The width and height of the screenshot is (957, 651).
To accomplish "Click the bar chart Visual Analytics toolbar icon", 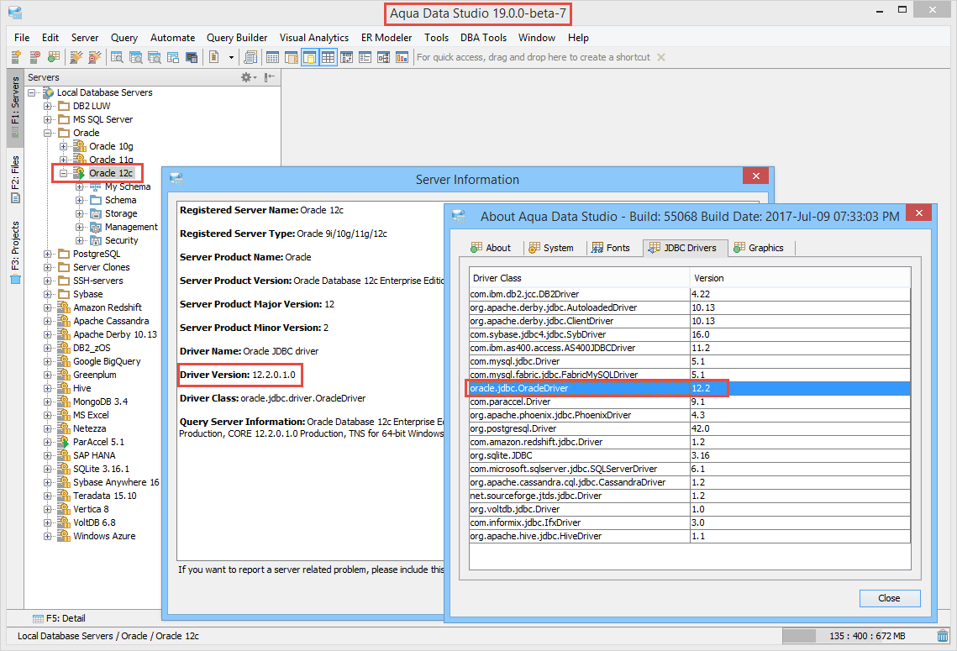I will tap(402, 57).
